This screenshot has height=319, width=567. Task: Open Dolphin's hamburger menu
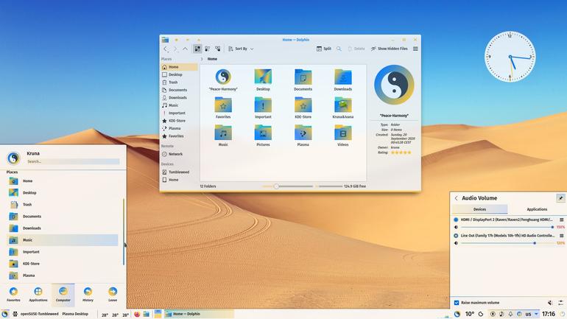[x=415, y=49]
